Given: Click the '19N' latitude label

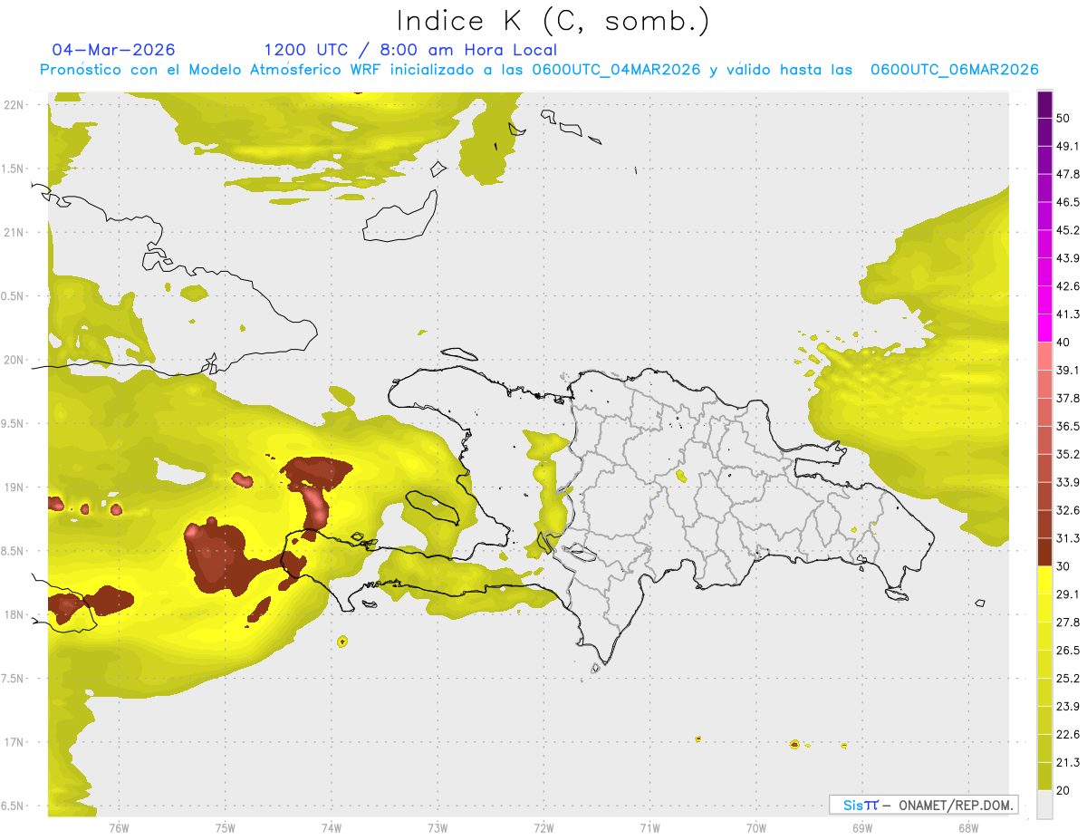Looking at the screenshot, I should point(14,488).
